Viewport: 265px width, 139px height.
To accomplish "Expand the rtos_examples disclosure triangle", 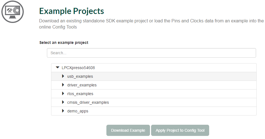I will (x=63, y=93).
